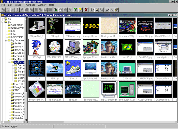Click the letter A text icon

pos(112,10)
